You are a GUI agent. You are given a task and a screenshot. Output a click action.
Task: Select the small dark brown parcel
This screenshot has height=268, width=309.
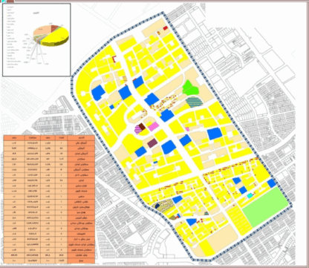142,127
